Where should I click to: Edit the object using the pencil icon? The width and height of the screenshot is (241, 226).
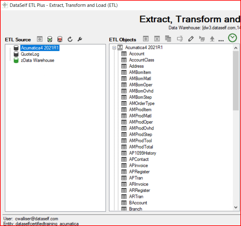191,39
